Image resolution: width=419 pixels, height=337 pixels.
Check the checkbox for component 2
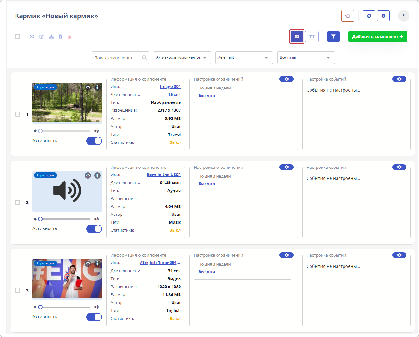17,202
